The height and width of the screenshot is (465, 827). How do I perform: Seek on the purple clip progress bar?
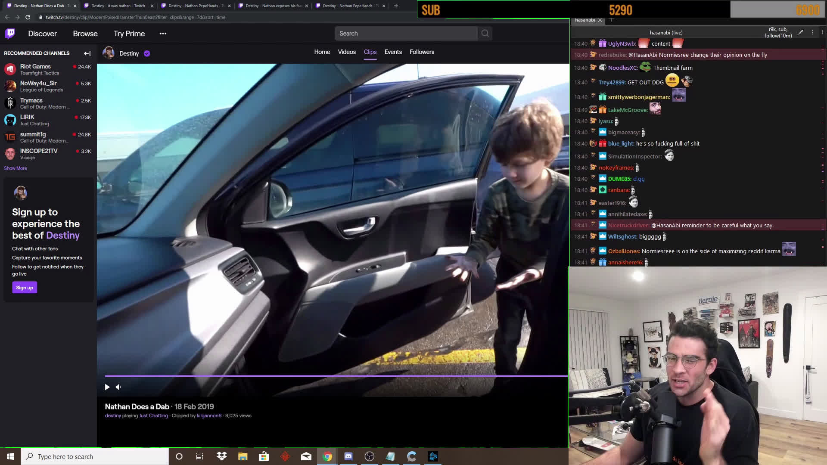coord(336,376)
